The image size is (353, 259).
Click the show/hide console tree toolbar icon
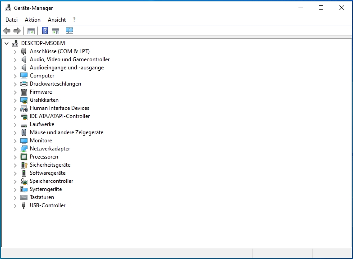(x=31, y=31)
